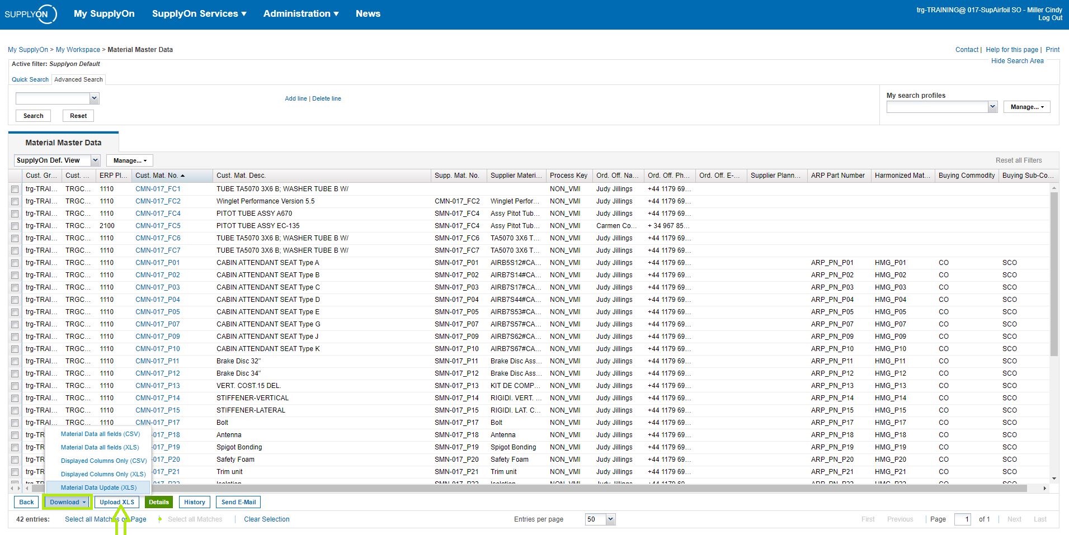Click the Print link
The width and height of the screenshot is (1069, 535).
1053,50
